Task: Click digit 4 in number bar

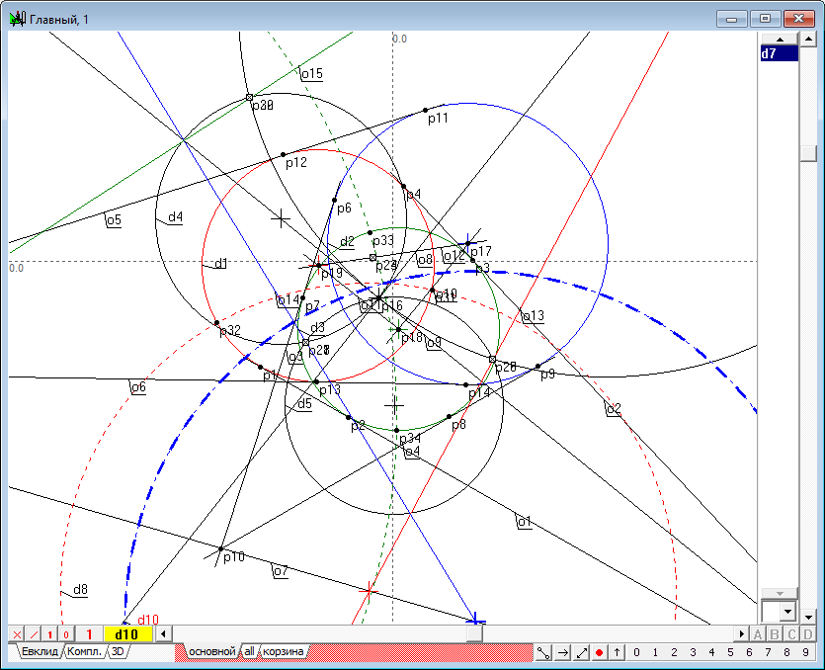Action: (x=712, y=652)
